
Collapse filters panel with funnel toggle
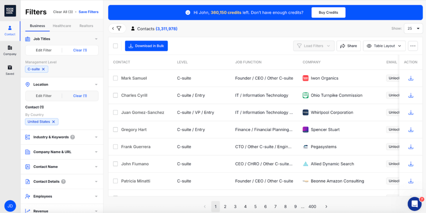click(117, 29)
